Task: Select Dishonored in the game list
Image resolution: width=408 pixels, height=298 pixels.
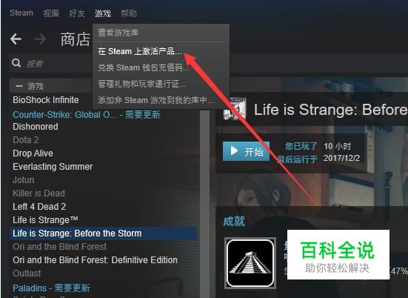Action: (36, 127)
